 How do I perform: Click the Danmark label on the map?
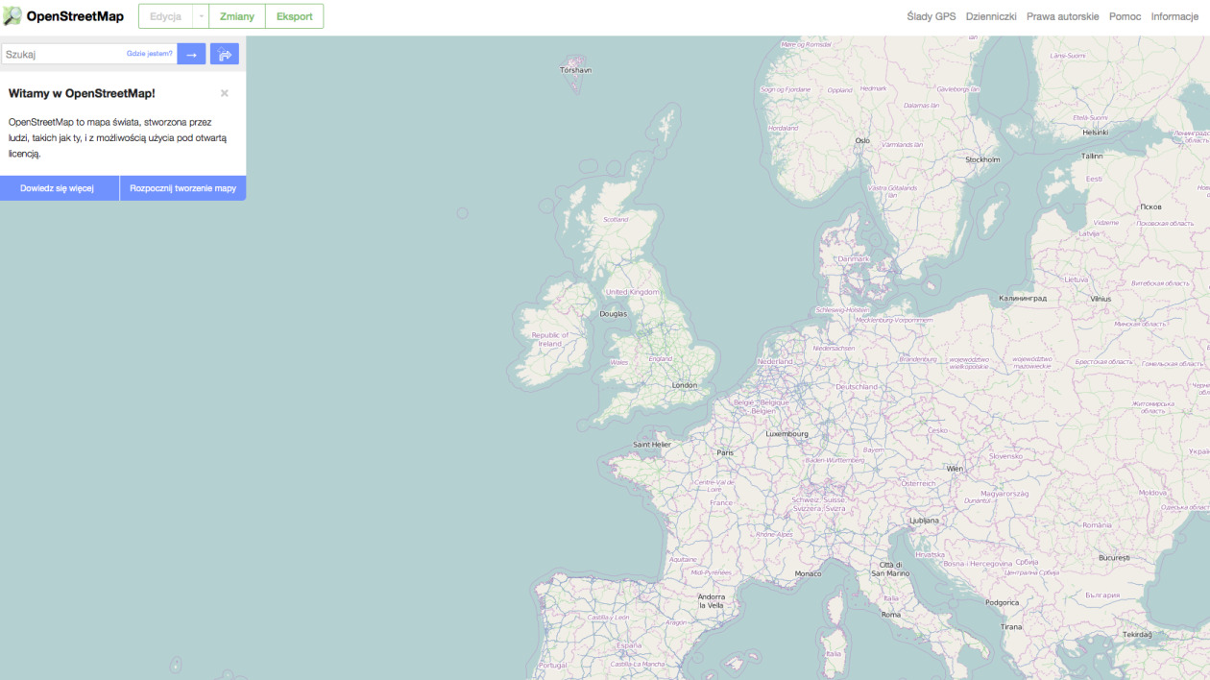(x=853, y=258)
